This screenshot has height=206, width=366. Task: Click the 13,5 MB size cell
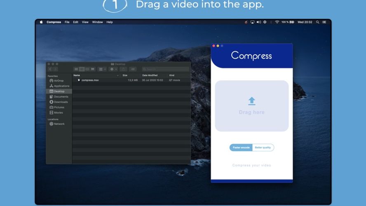pos(133,80)
